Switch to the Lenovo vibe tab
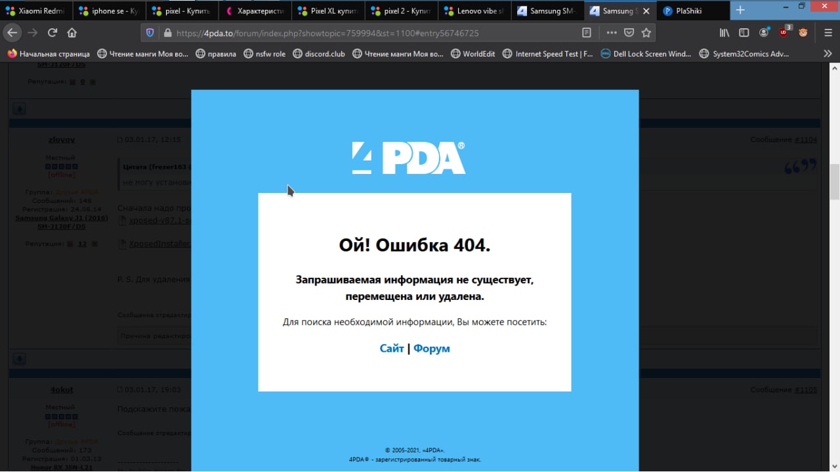 click(476, 11)
